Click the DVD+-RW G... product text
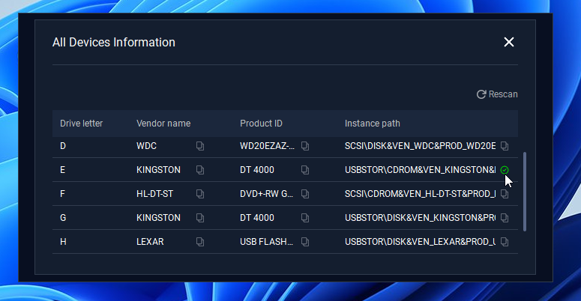This screenshot has height=301, width=581. pos(266,194)
